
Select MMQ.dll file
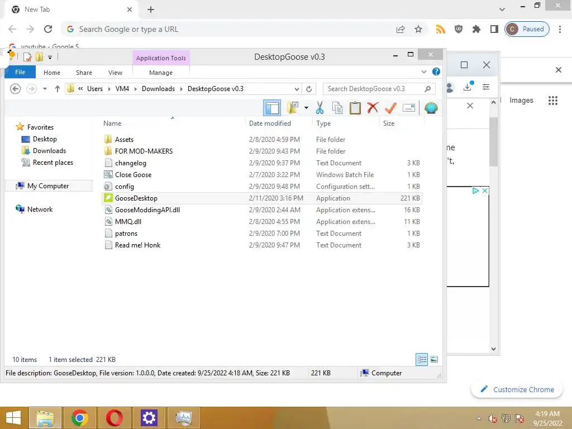(262, 221)
